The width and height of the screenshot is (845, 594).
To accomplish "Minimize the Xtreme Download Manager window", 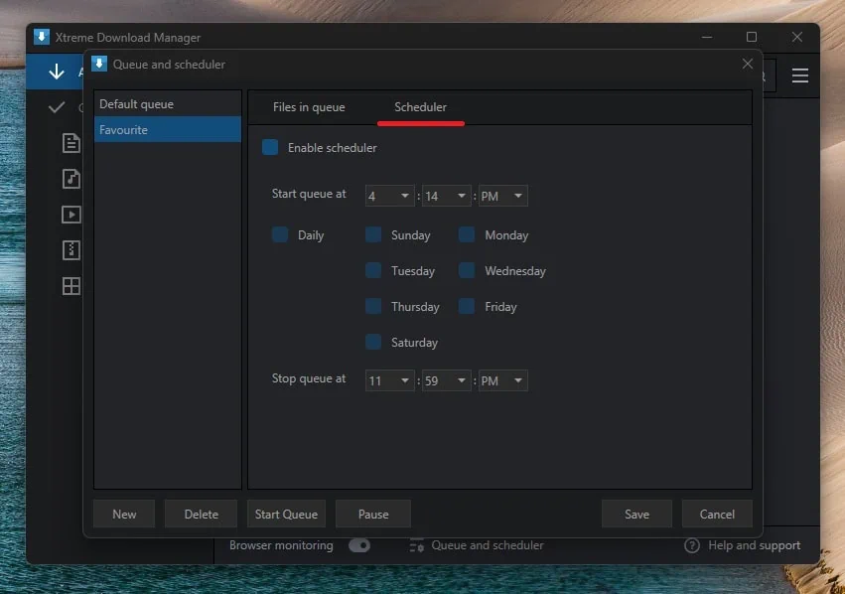I will 707,37.
